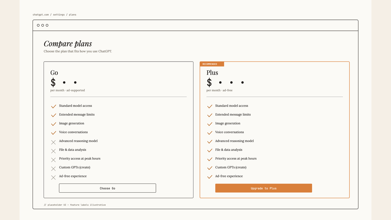Click the 'Choose the plan that fits' subtitle
391x220 pixels.
coord(78,51)
